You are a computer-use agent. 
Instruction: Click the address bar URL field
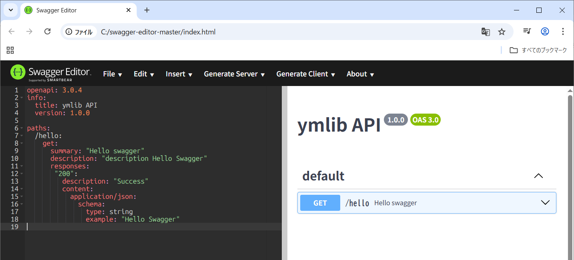click(280, 32)
